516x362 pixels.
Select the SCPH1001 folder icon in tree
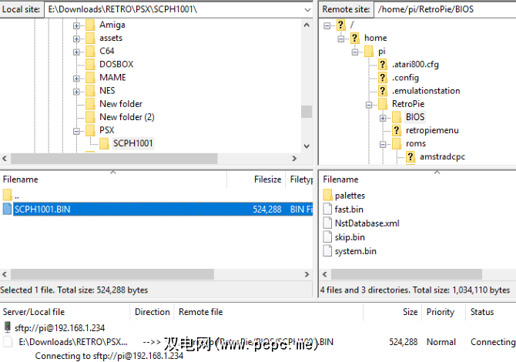[x=104, y=143]
